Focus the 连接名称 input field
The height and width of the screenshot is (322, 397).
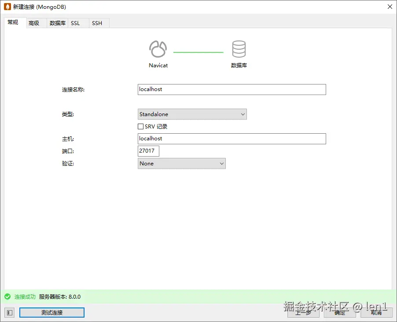click(232, 90)
